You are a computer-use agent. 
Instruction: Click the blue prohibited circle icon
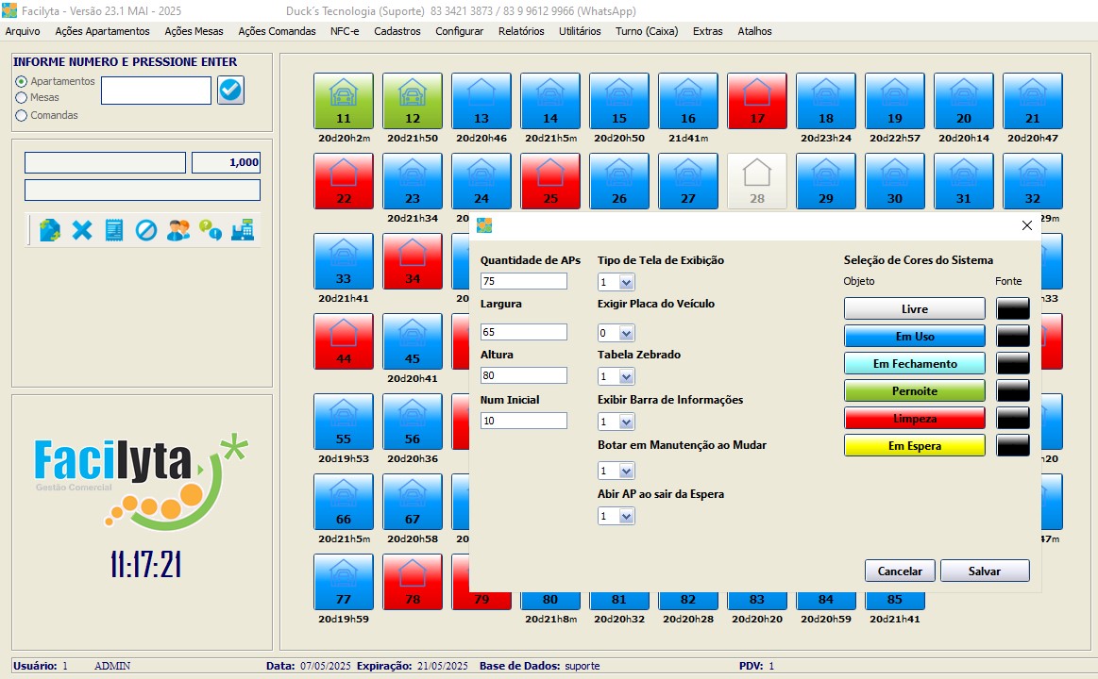pos(145,230)
